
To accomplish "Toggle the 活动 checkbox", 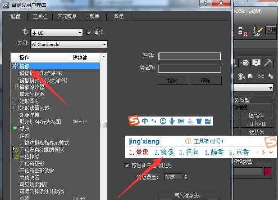I will (x=89, y=32).
